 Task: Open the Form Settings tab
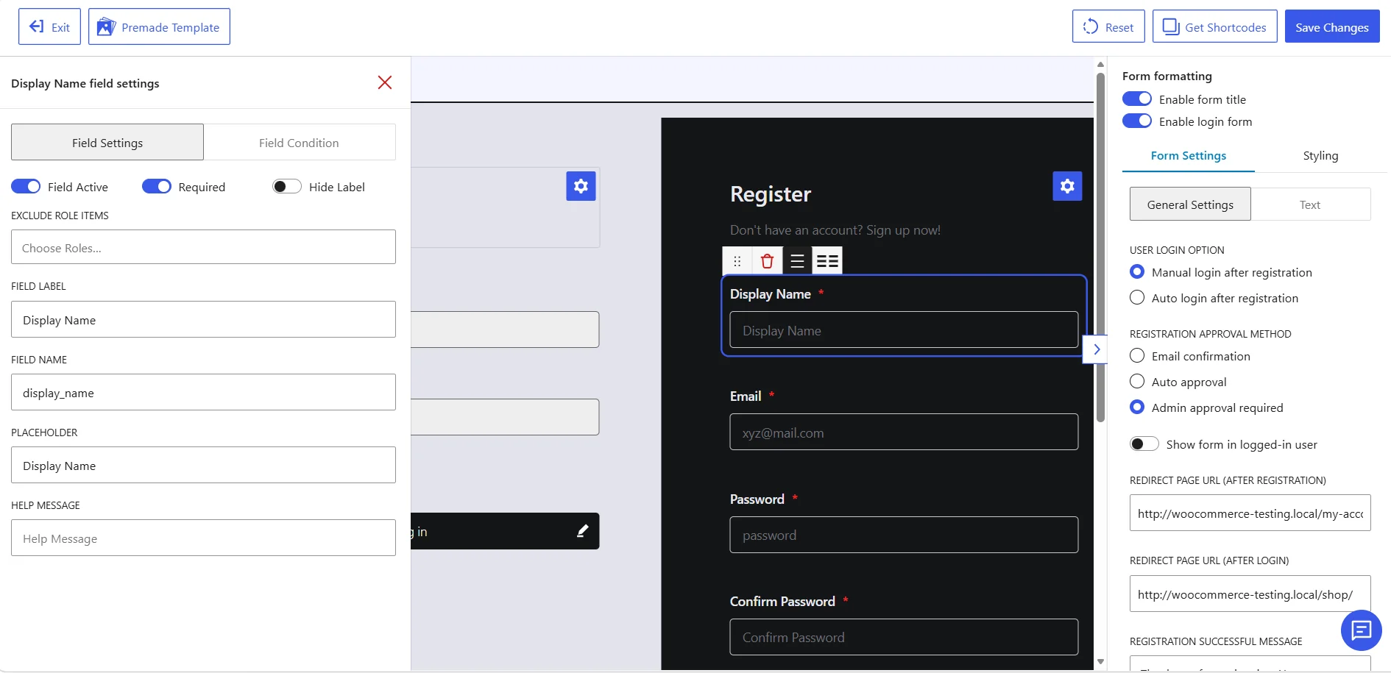coord(1189,156)
